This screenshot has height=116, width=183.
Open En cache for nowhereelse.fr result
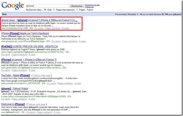(39, 28)
